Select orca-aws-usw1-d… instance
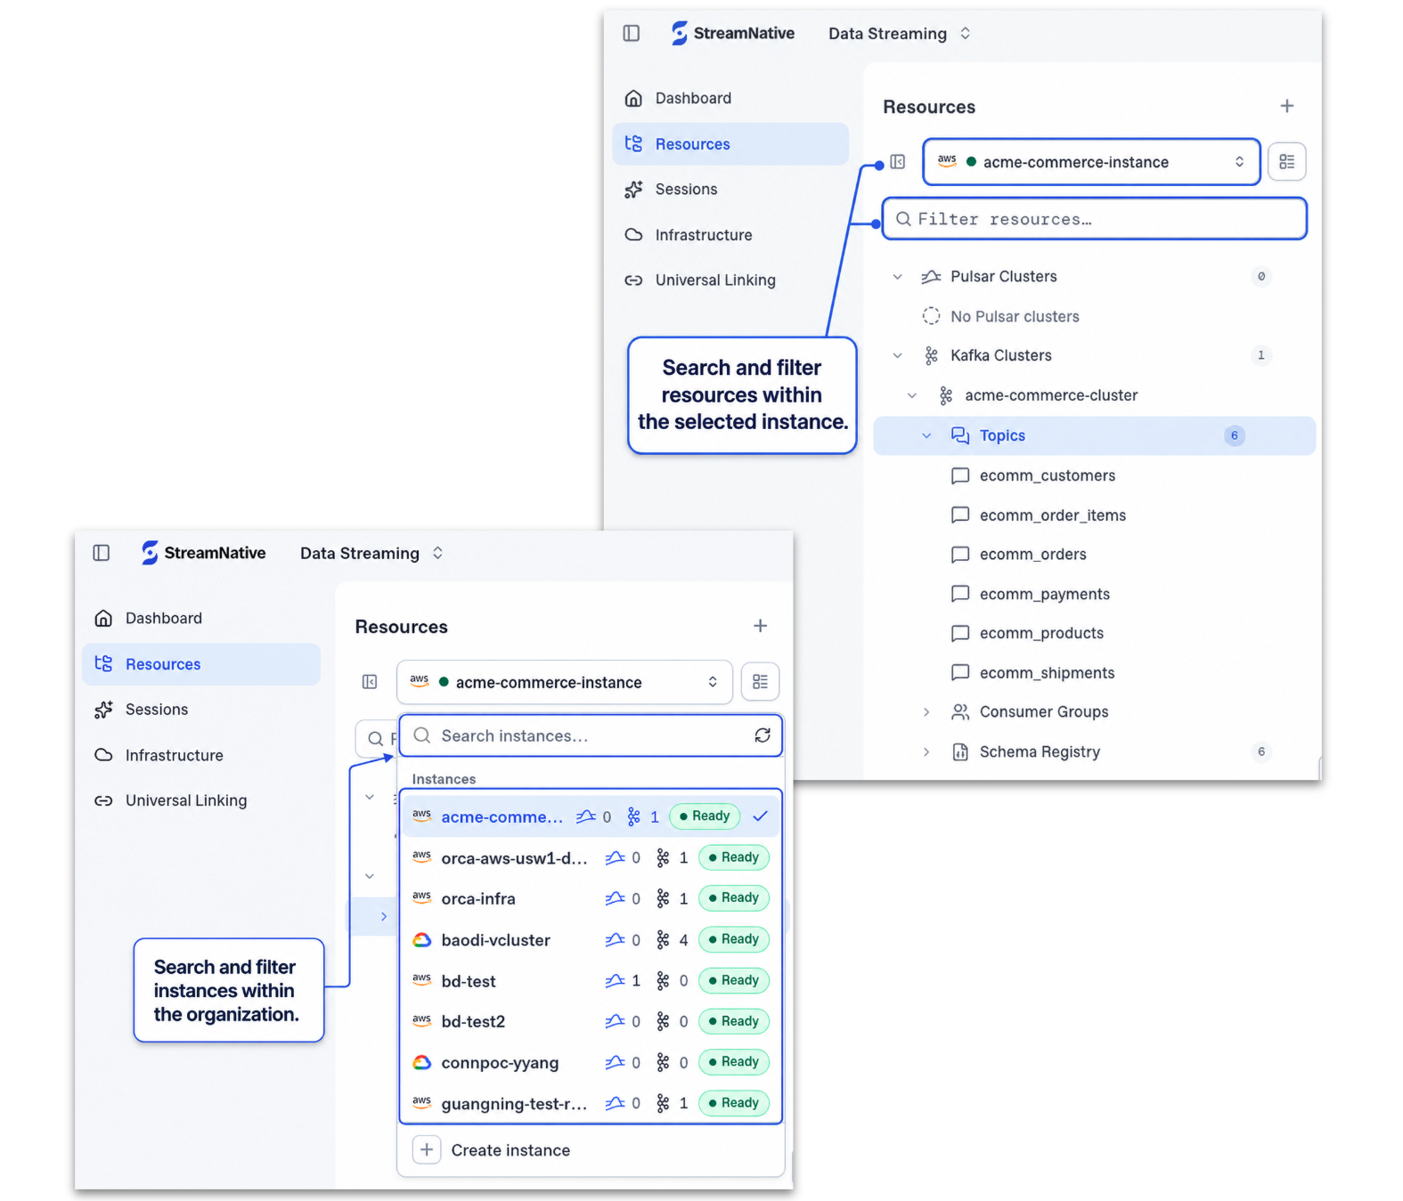The width and height of the screenshot is (1403, 1201). click(x=591, y=857)
